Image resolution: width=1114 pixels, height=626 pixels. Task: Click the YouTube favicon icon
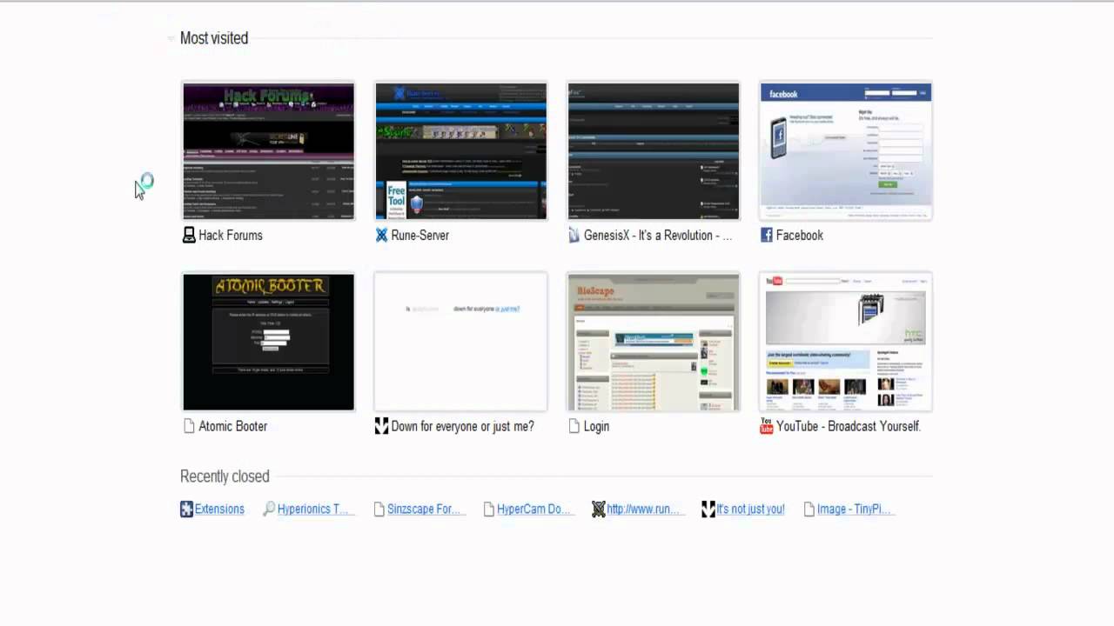(x=766, y=426)
